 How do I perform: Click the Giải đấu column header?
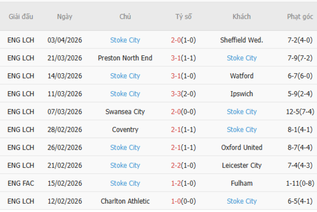[x=20, y=17]
